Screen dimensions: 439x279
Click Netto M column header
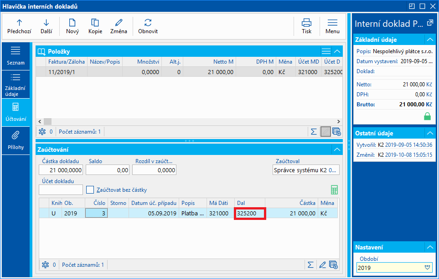(210, 62)
